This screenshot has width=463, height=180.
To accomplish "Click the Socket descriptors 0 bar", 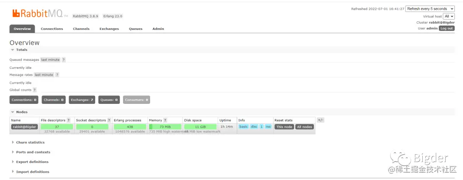I will [x=92, y=127].
